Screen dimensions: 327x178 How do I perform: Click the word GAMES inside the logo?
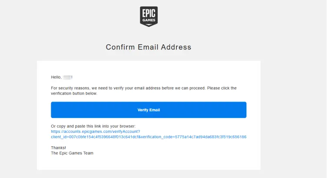click(x=149, y=20)
